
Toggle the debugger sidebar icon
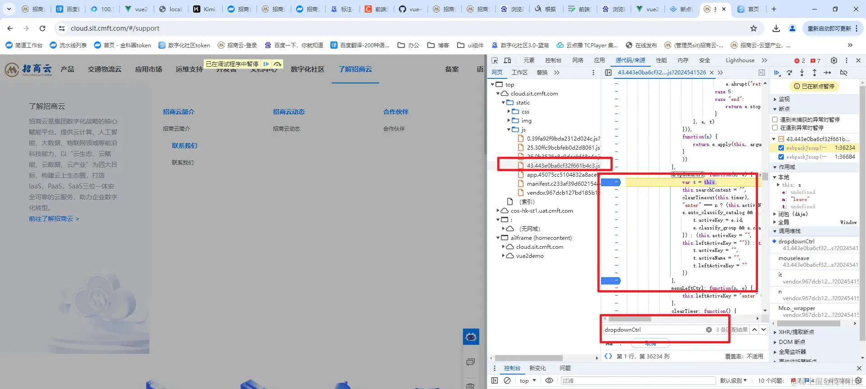762,73
